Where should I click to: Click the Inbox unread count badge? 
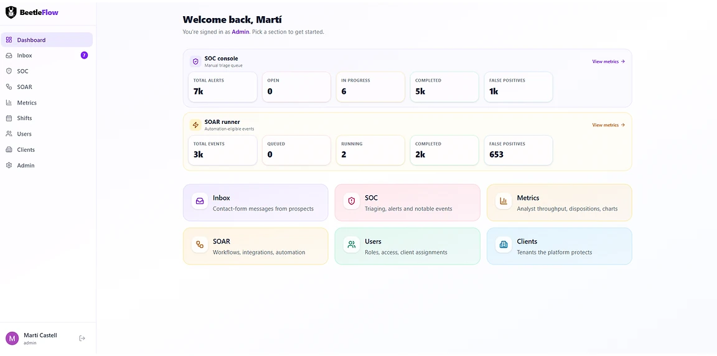click(84, 55)
